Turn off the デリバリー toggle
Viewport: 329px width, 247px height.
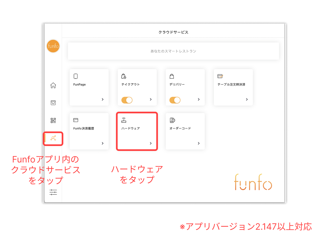pyautogui.click(x=175, y=100)
